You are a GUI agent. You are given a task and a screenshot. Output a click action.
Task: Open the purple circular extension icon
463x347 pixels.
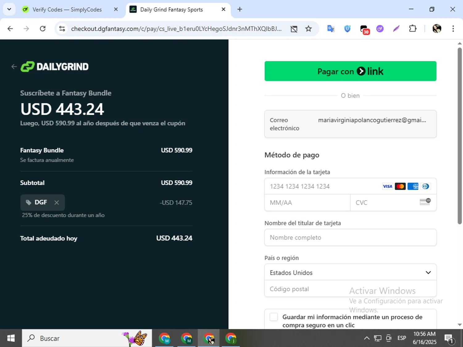pyautogui.click(x=380, y=29)
